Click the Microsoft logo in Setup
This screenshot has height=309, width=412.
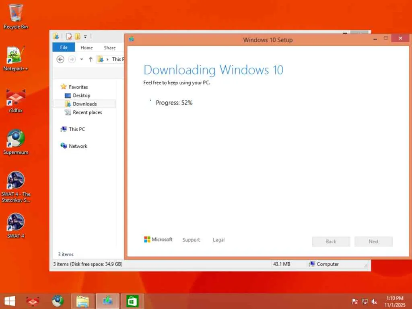pyautogui.click(x=158, y=239)
